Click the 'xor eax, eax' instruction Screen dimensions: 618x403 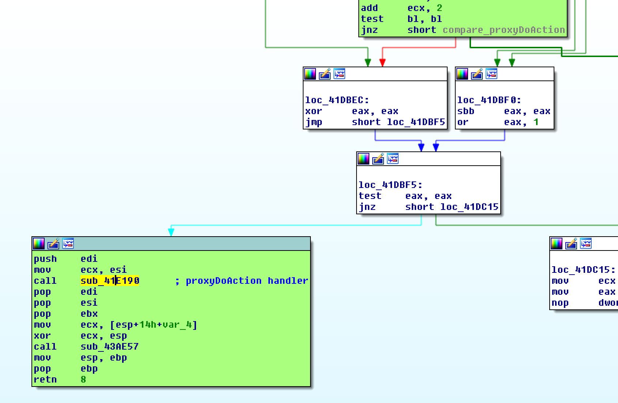pos(352,111)
